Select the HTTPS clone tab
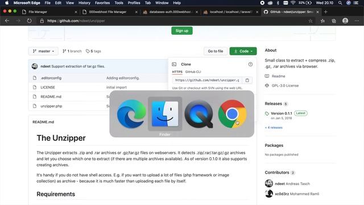 [177, 72]
